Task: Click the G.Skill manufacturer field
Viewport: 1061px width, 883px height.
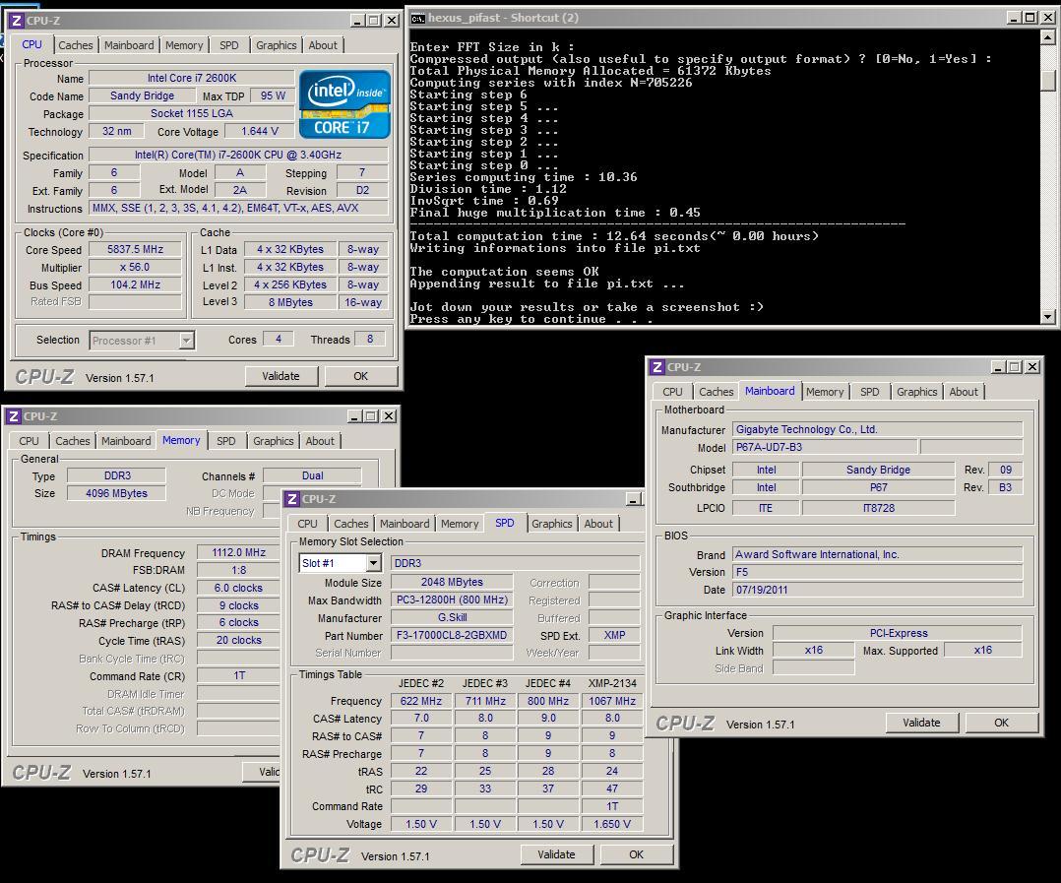Action: click(452, 618)
